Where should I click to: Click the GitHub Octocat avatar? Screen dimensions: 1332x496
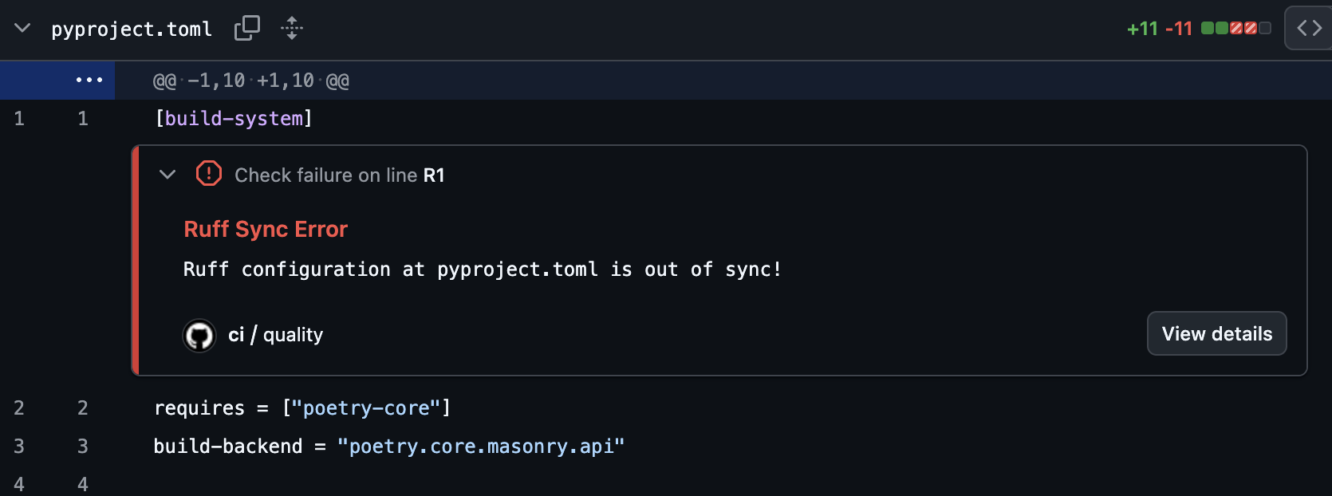point(199,335)
